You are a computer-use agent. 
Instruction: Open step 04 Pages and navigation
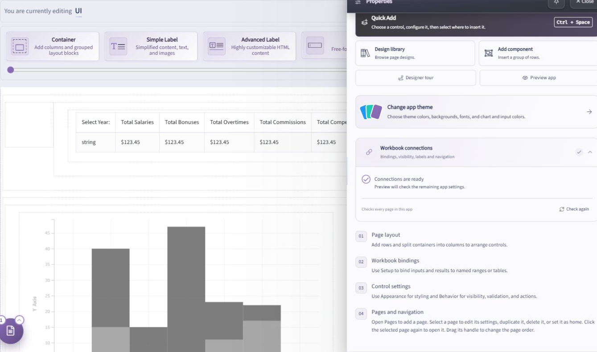pos(476,321)
